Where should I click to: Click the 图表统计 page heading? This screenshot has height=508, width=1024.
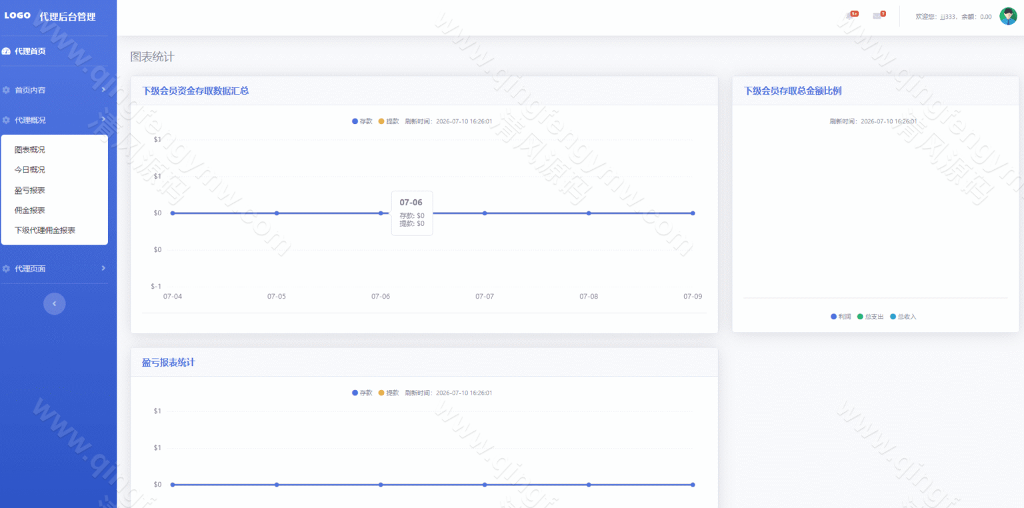point(152,57)
